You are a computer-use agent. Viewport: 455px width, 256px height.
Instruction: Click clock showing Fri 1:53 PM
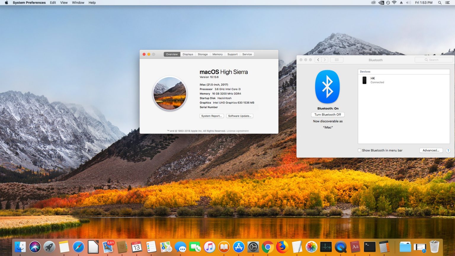coord(424,3)
